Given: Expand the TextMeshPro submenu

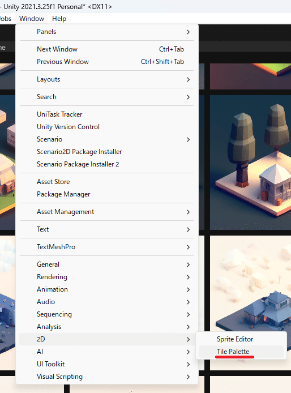Looking at the screenshot, I should tap(107, 247).
